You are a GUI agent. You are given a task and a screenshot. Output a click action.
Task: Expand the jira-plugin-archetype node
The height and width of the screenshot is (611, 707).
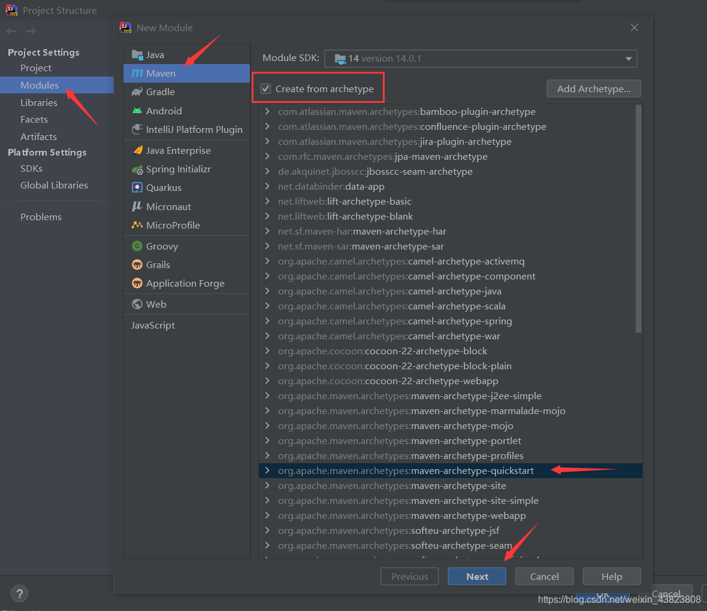pyautogui.click(x=267, y=141)
